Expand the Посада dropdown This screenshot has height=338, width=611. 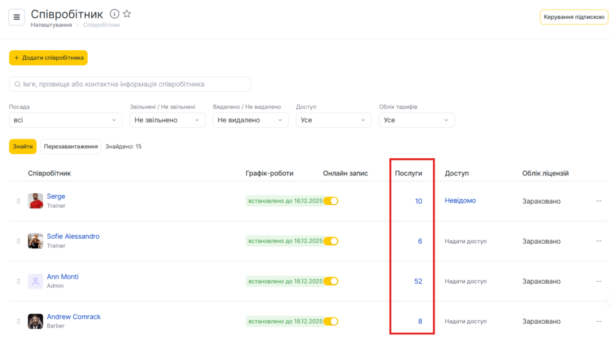[66, 120]
